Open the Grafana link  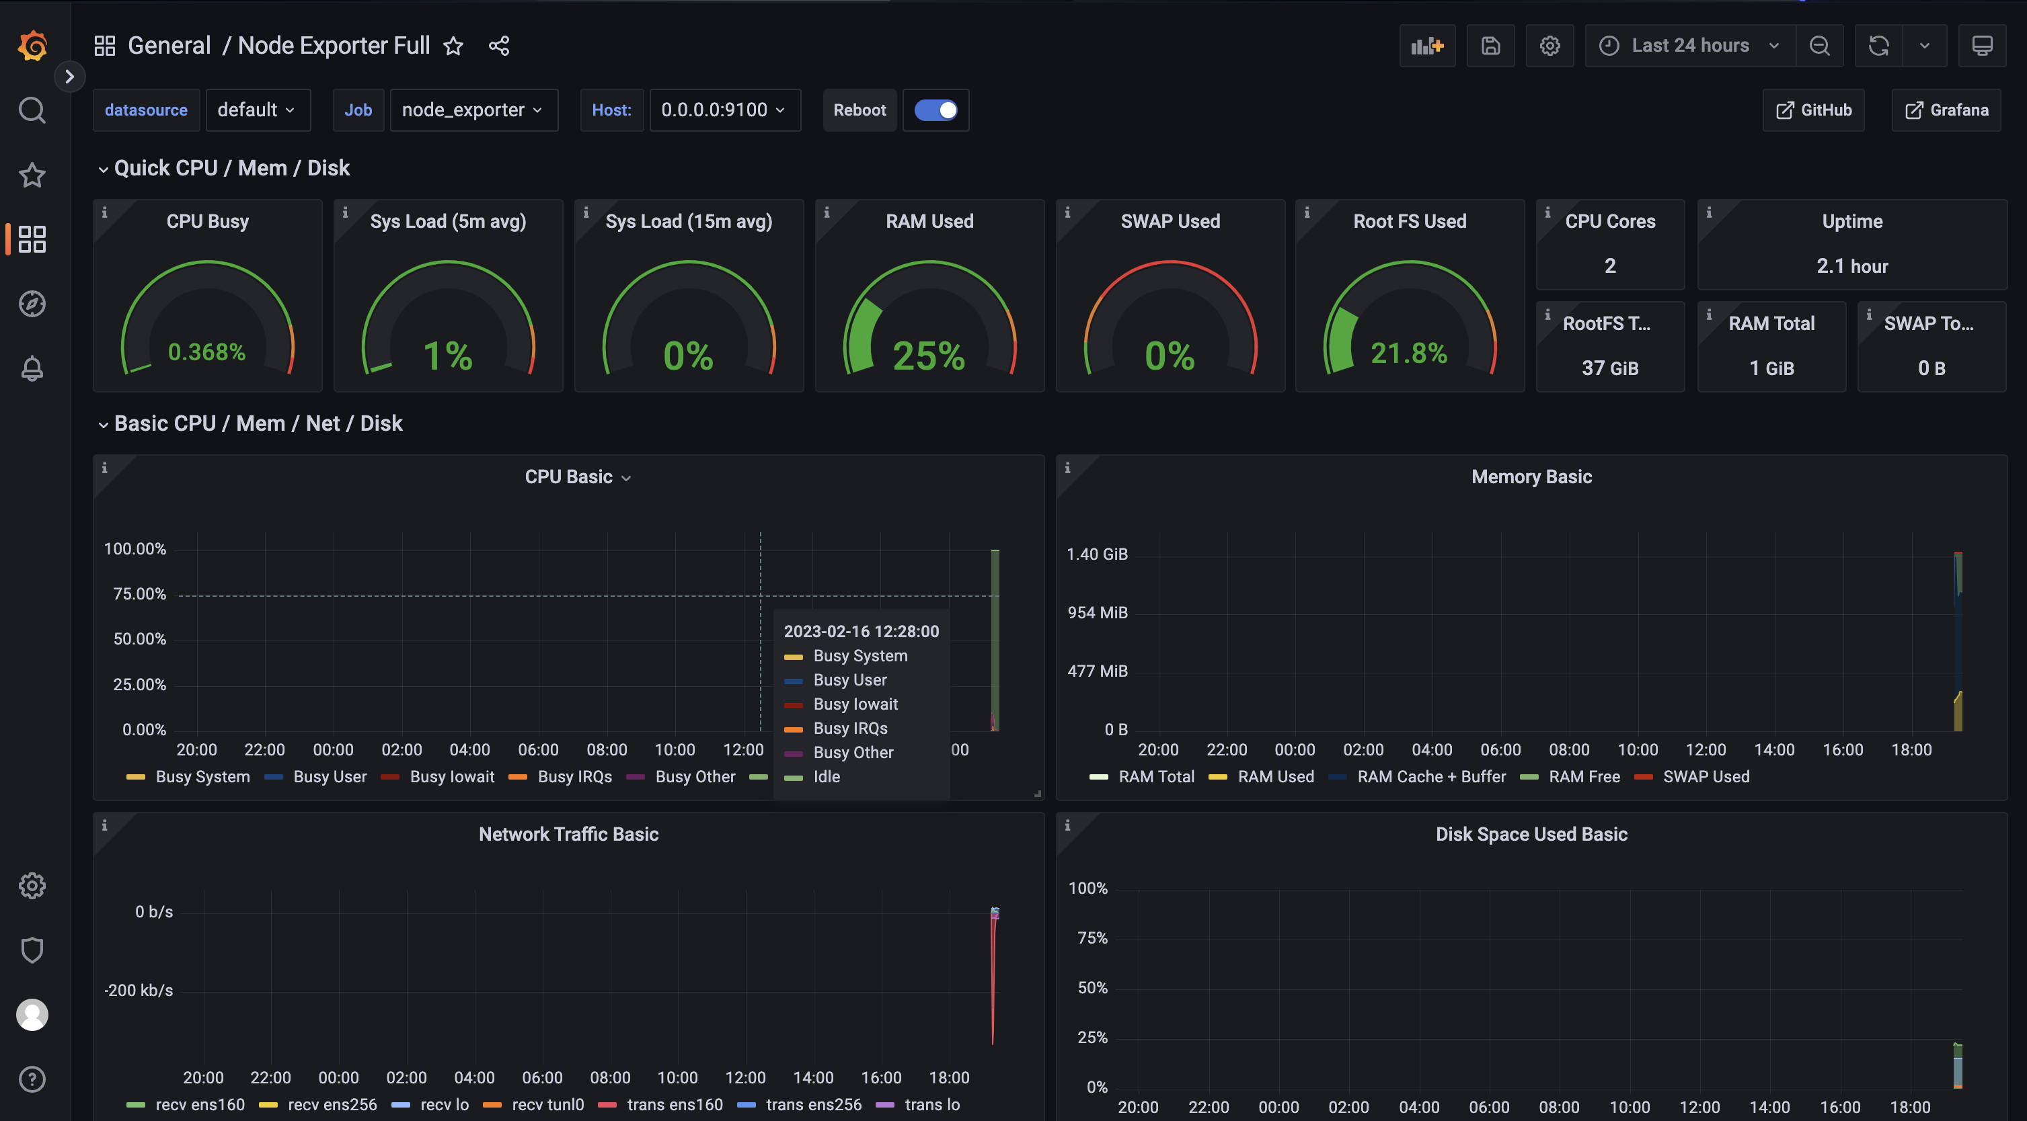pos(1946,110)
